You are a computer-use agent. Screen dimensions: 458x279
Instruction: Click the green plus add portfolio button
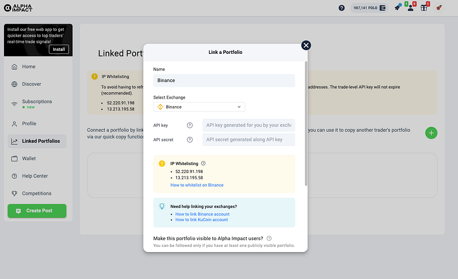[x=431, y=133]
